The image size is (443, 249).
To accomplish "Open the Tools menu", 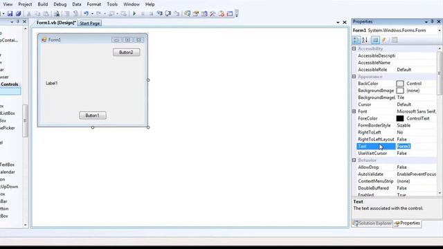I will pos(112,4).
